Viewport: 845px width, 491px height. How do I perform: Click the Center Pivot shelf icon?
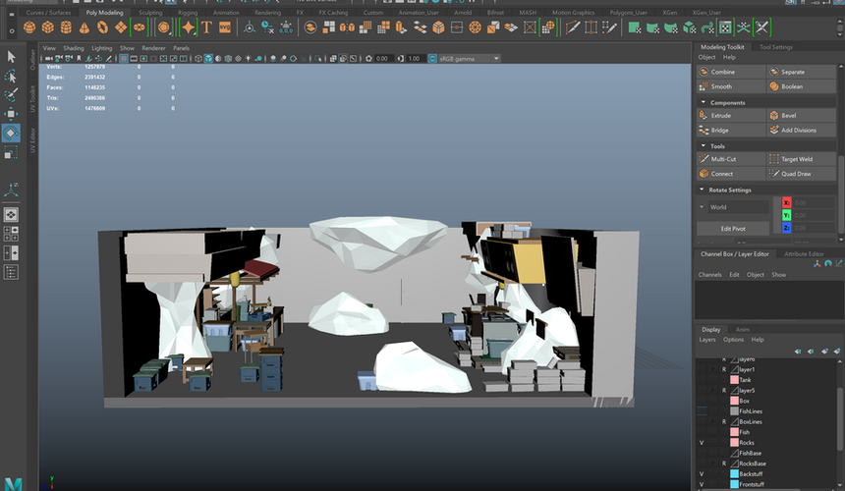tap(250, 27)
